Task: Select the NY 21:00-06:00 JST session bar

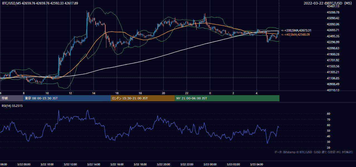Action: coord(227,98)
